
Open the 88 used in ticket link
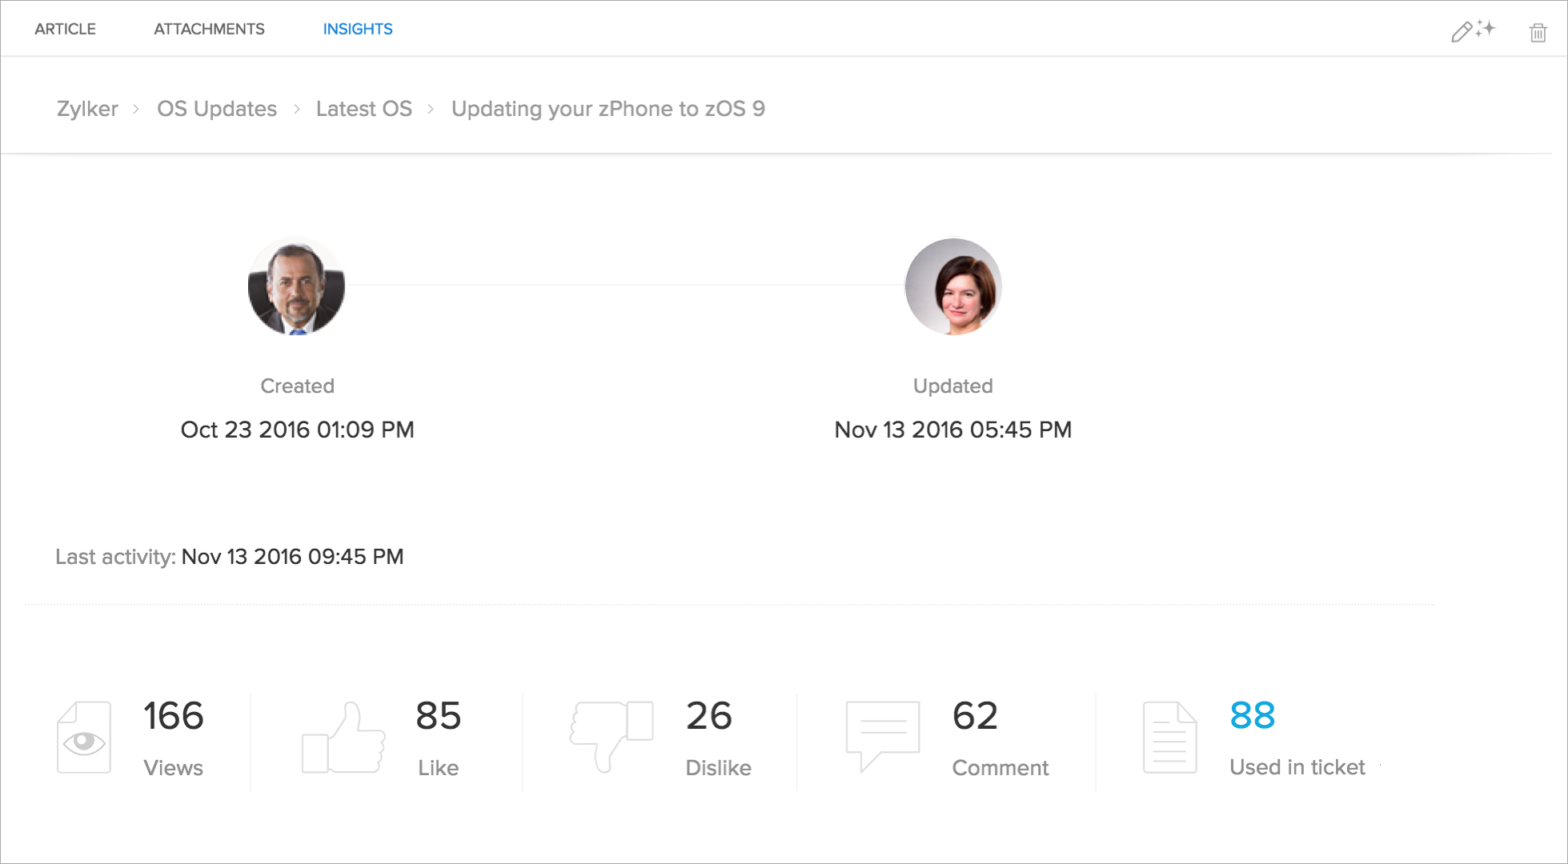1253,715
